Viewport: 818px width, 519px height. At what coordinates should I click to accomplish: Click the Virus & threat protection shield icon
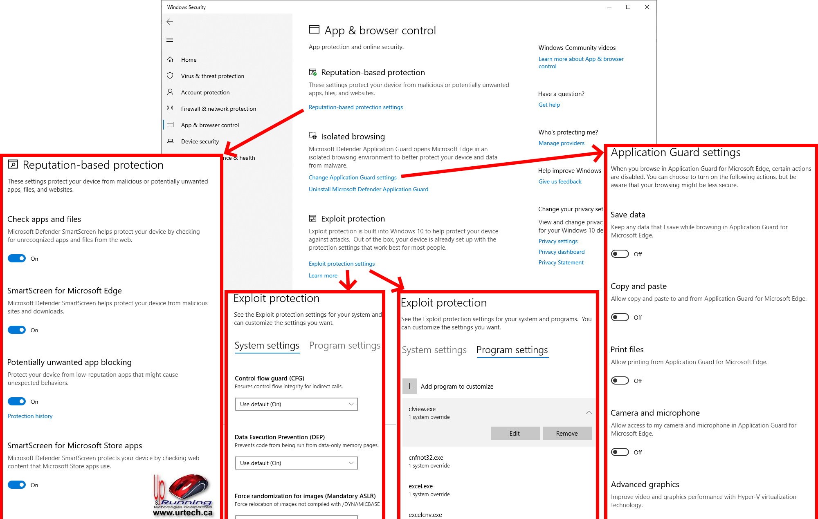point(170,76)
